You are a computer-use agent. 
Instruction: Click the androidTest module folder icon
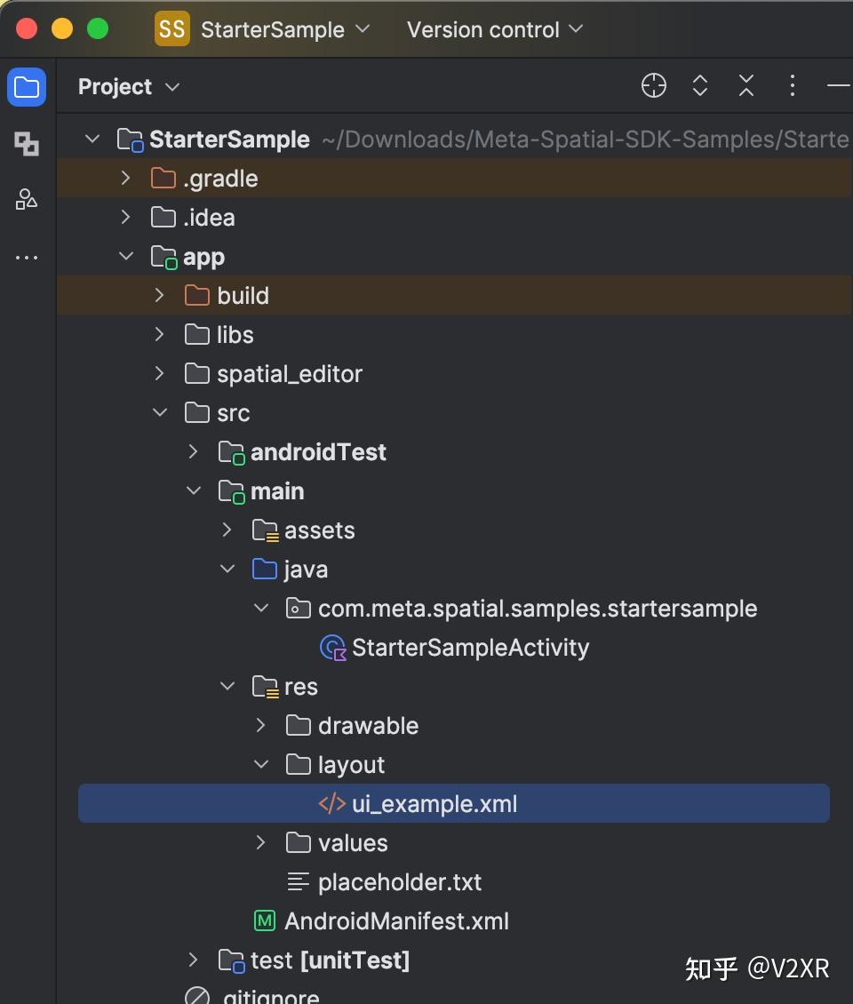[x=231, y=452]
